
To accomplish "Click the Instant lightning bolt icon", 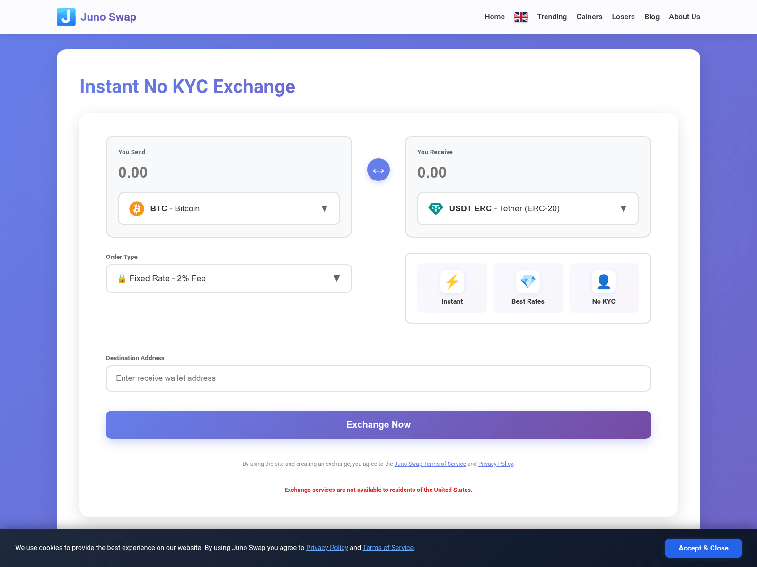I will click(452, 282).
